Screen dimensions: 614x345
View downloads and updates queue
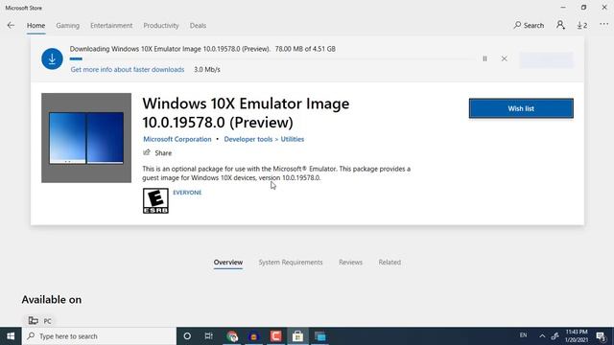click(x=582, y=26)
